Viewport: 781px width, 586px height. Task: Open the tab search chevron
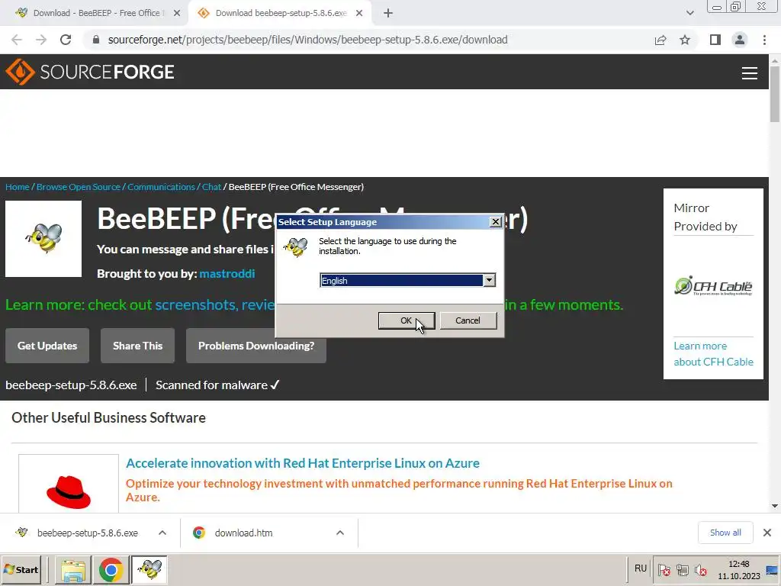(x=689, y=13)
